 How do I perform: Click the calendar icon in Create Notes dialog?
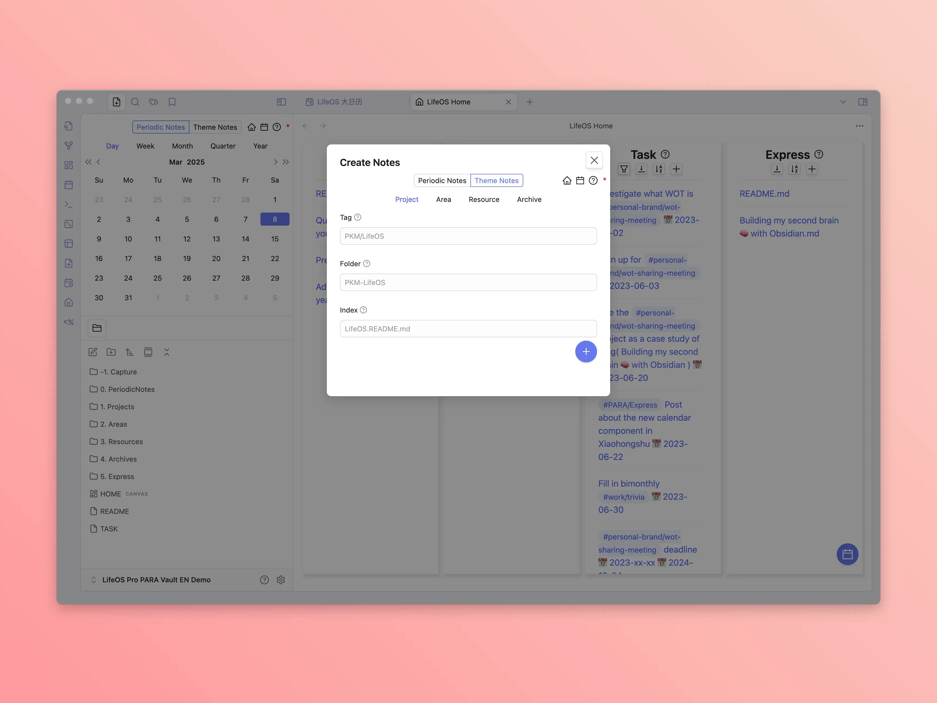click(x=580, y=180)
